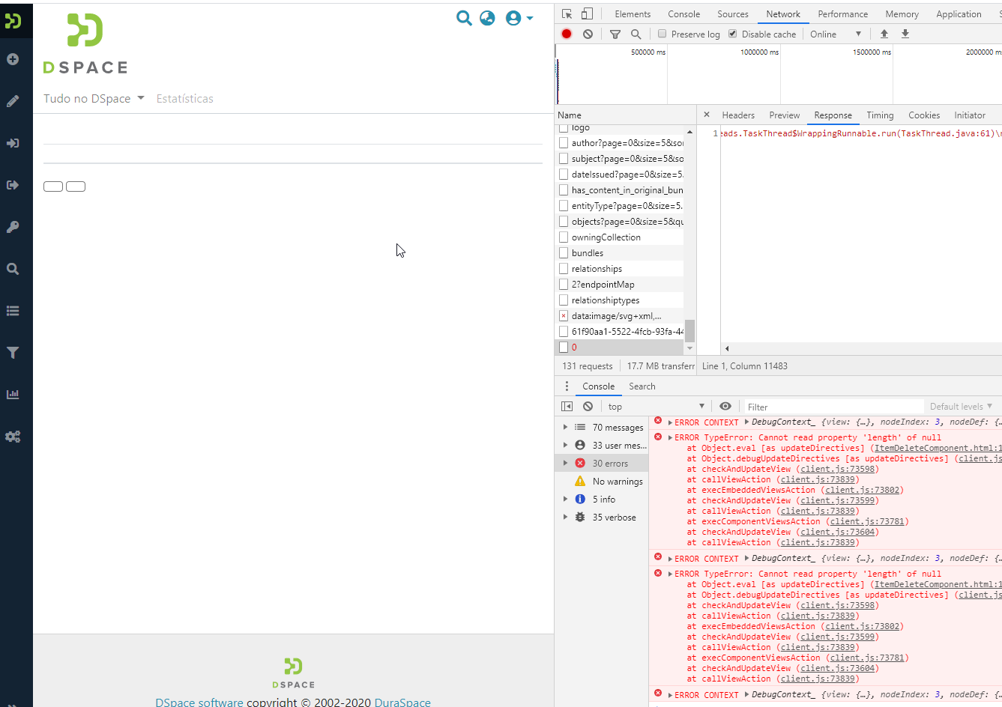
Task: Click the red network record button
Action: click(x=567, y=34)
